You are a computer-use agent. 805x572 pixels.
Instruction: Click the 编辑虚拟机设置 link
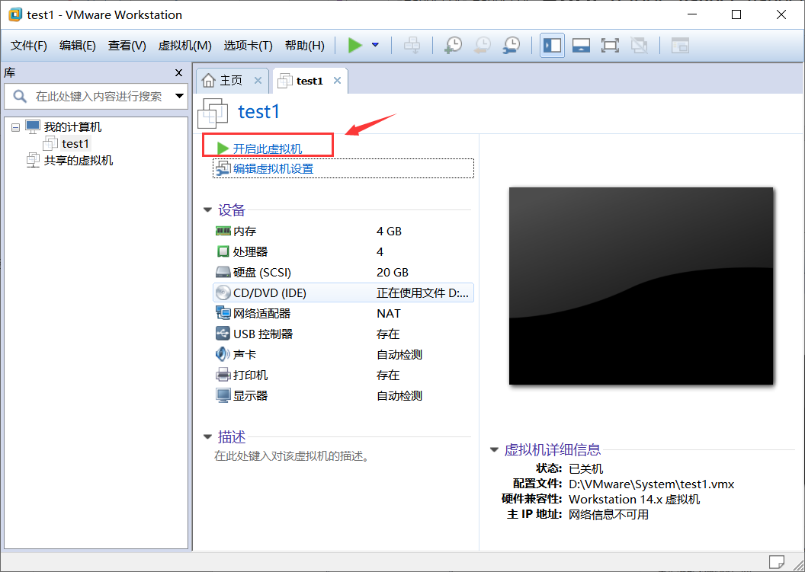pyautogui.click(x=273, y=169)
